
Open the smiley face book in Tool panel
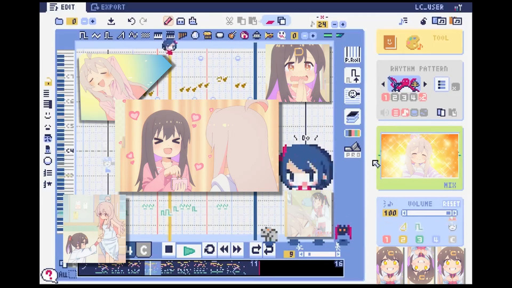coord(390,42)
